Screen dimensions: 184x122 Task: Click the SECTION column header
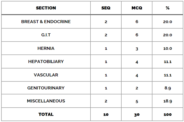tap(46, 8)
